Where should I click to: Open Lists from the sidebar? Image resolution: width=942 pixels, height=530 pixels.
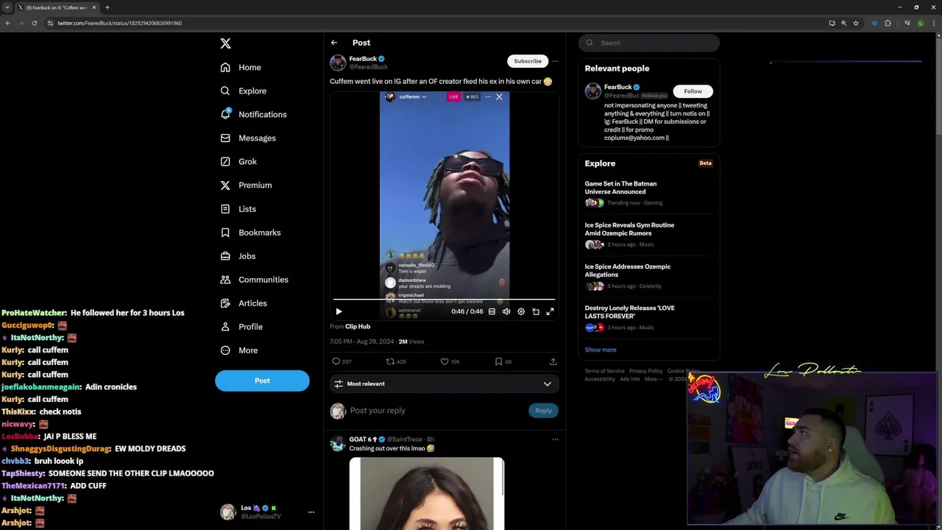tap(238, 209)
